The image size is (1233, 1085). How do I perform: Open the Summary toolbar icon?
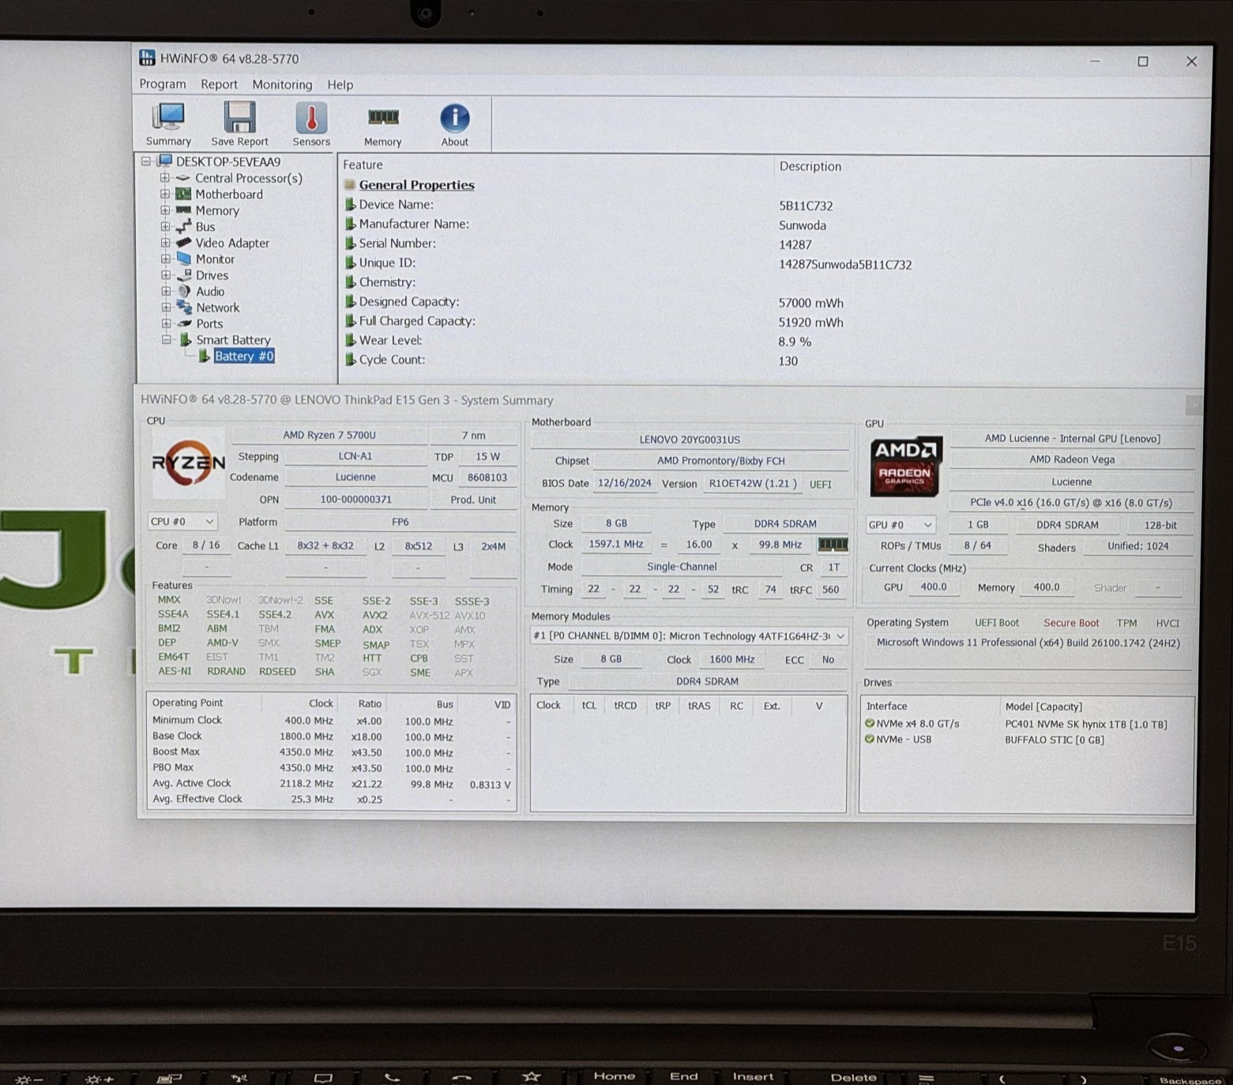pos(168,125)
